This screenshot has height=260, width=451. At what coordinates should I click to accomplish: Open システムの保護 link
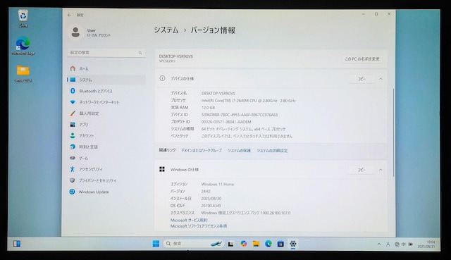(239, 150)
